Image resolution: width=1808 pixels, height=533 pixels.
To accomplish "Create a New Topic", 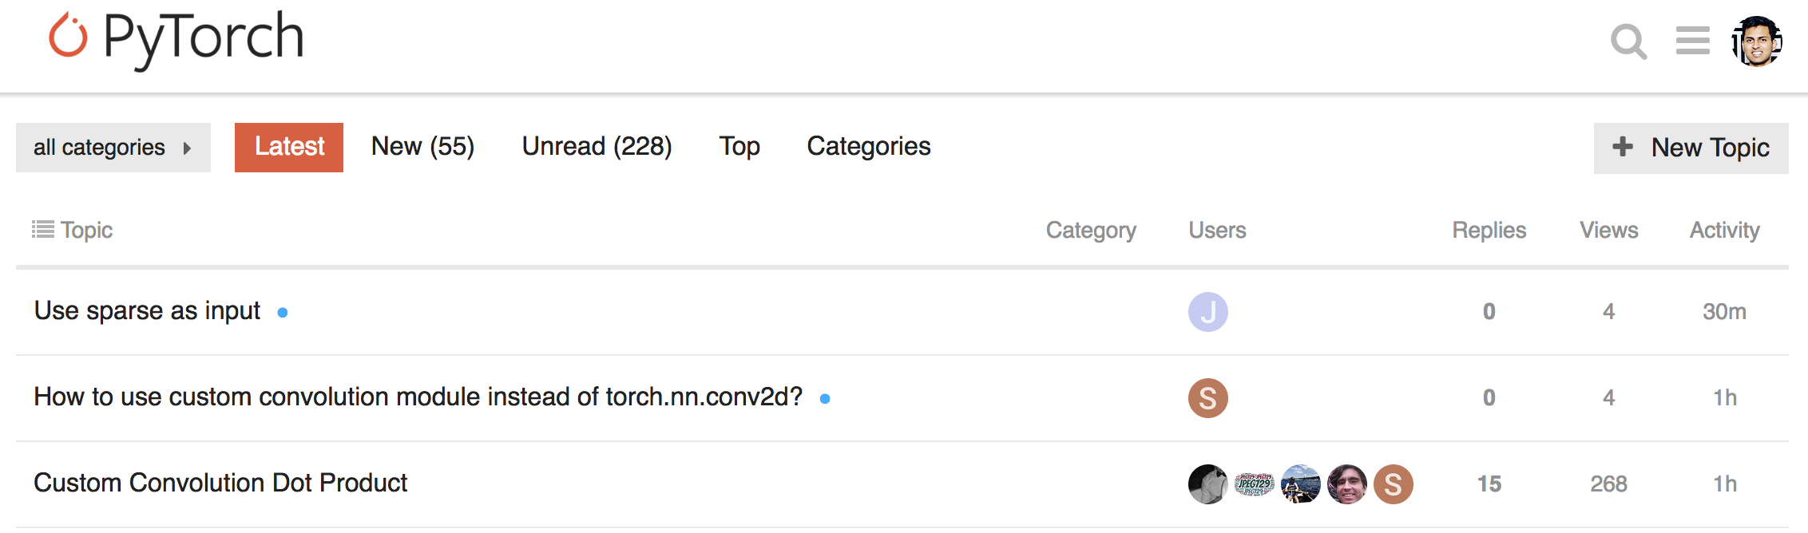I will pyautogui.click(x=1690, y=148).
